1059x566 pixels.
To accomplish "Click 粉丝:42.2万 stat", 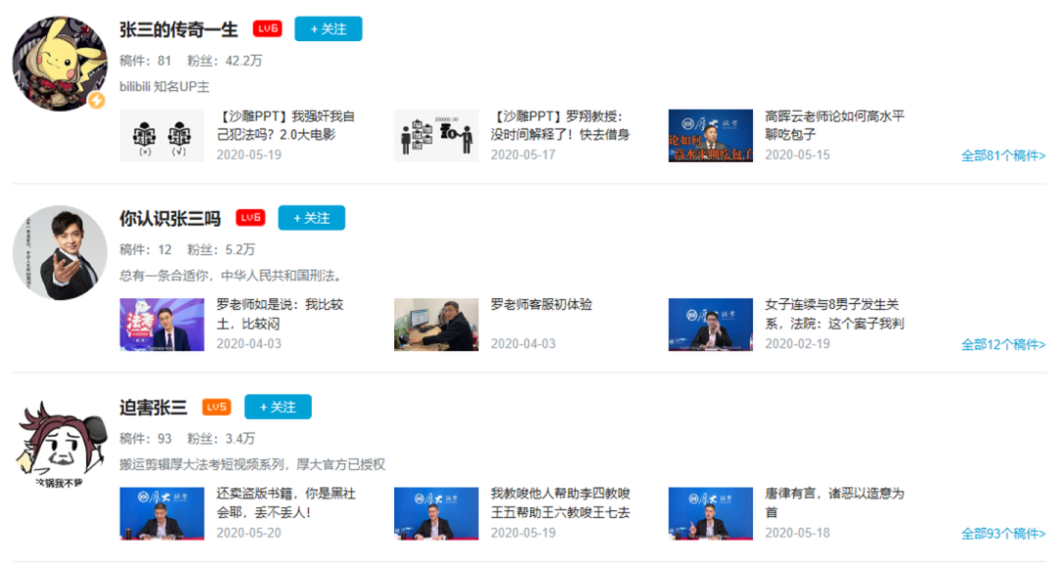I will (x=225, y=61).
